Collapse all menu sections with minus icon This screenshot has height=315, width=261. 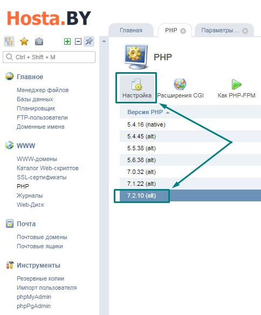click(x=78, y=41)
